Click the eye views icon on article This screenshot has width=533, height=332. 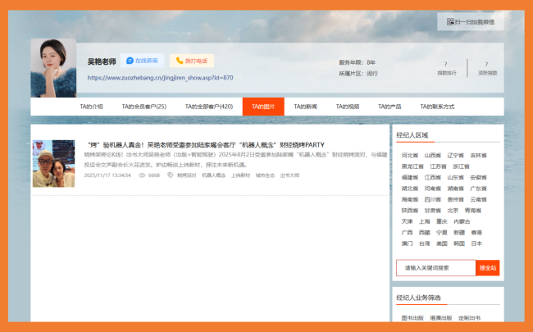tap(142, 175)
